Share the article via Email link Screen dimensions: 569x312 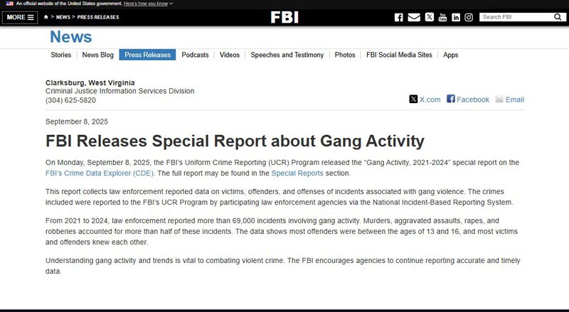tap(509, 99)
